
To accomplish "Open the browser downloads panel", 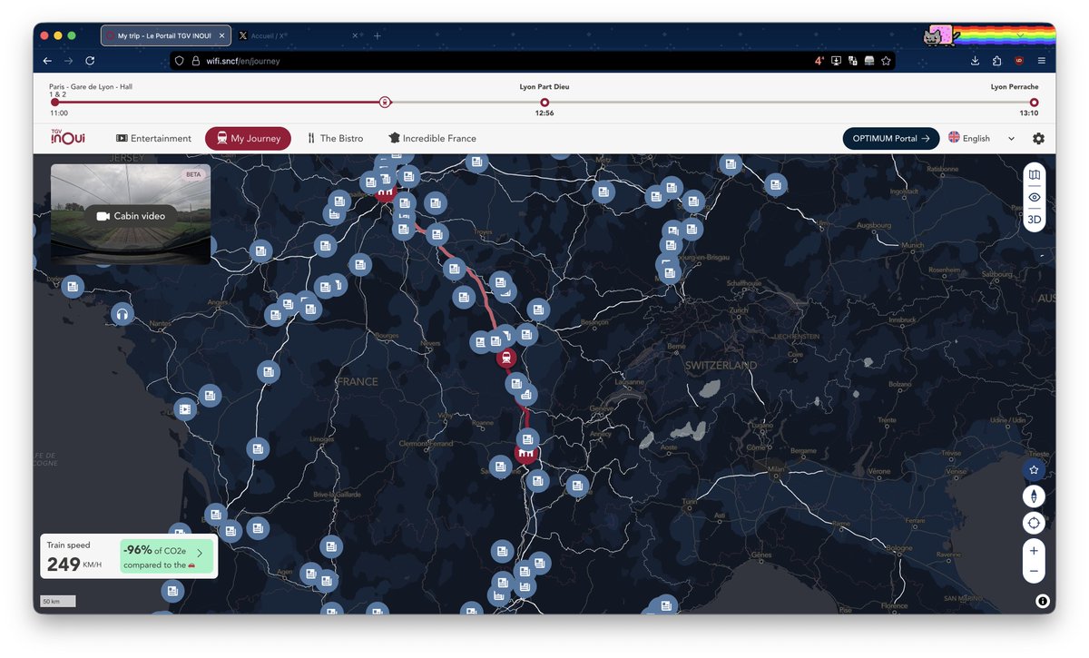I will click(975, 61).
